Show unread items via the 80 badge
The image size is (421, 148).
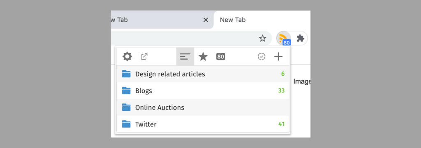tap(221, 57)
